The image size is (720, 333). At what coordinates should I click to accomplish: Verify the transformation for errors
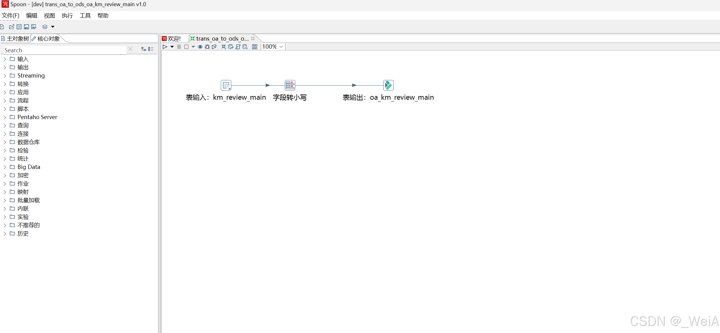pyautogui.click(x=224, y=47)
